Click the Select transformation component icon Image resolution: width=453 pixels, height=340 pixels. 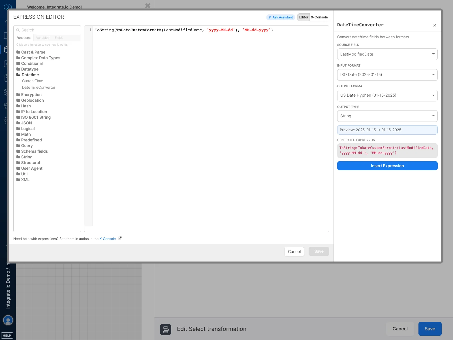coord(166,330)
